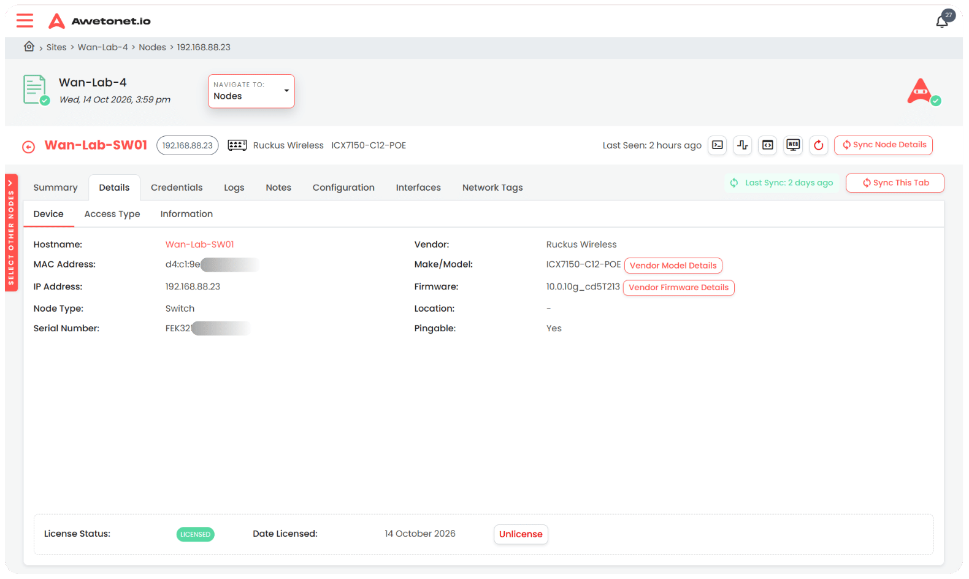Viewport: 969px width, 579px height.
Task: Go to Sites in the breadcrumb
Action: click(56, 47)
